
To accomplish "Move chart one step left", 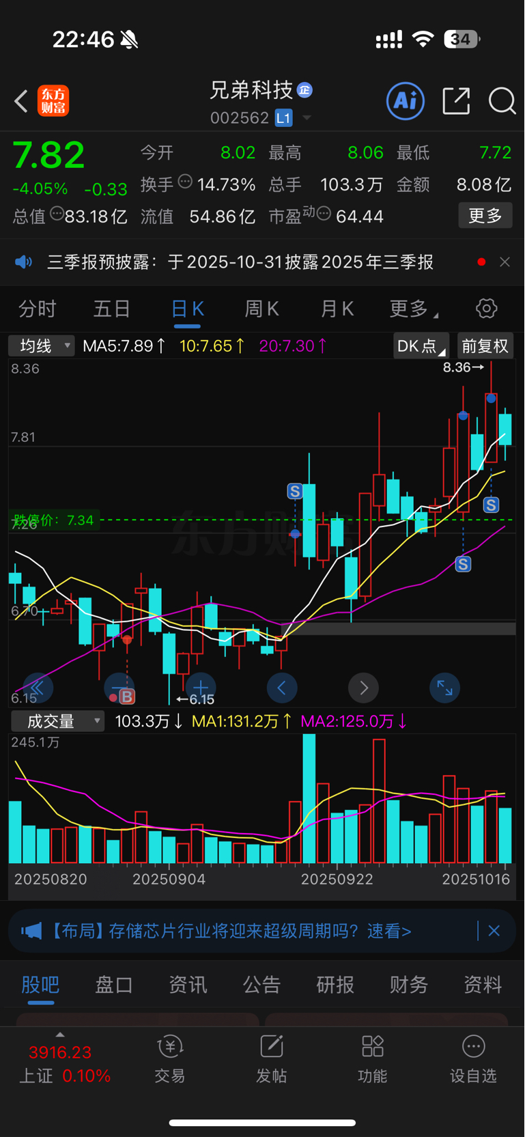I will [x=282, y=688].
